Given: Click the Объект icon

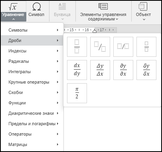Looking at the screenshot, I should coord(143,6).
